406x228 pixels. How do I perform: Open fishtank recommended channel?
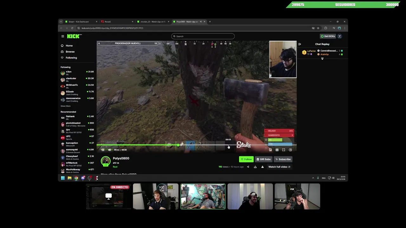coord(77,117)
